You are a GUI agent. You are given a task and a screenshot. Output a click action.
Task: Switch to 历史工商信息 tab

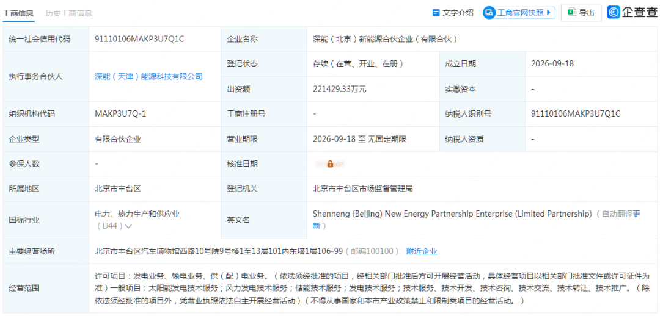68,13
